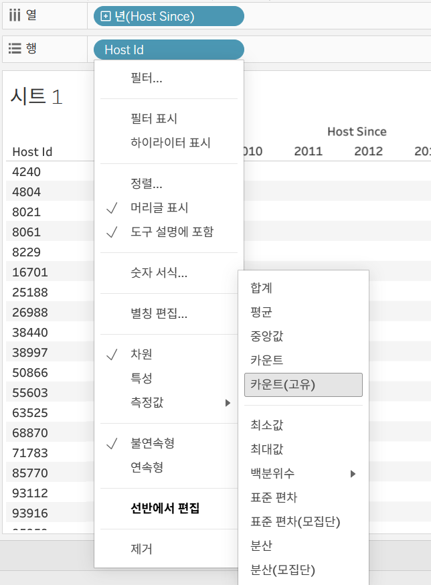
Task: Select row with Host Id 4804
Action: point(26,192)
